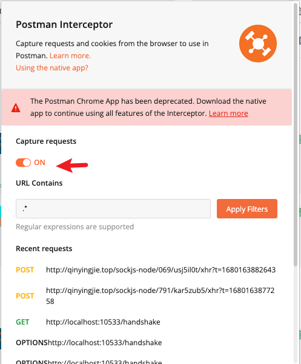Select the first OPTIONS handshake request
This screenshot has height=364, width=301.
[89, 343]
